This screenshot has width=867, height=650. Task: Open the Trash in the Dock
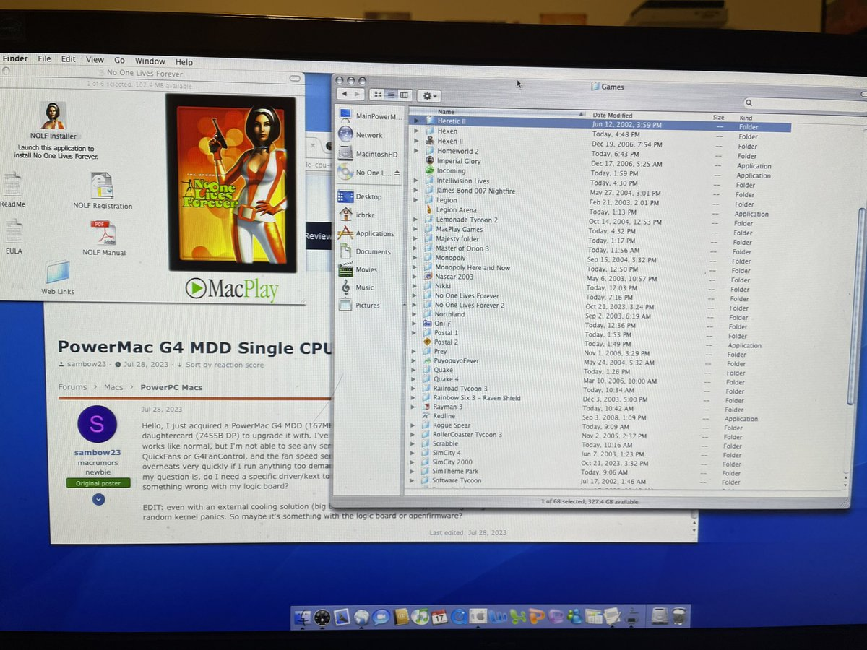tap(678, 617)
